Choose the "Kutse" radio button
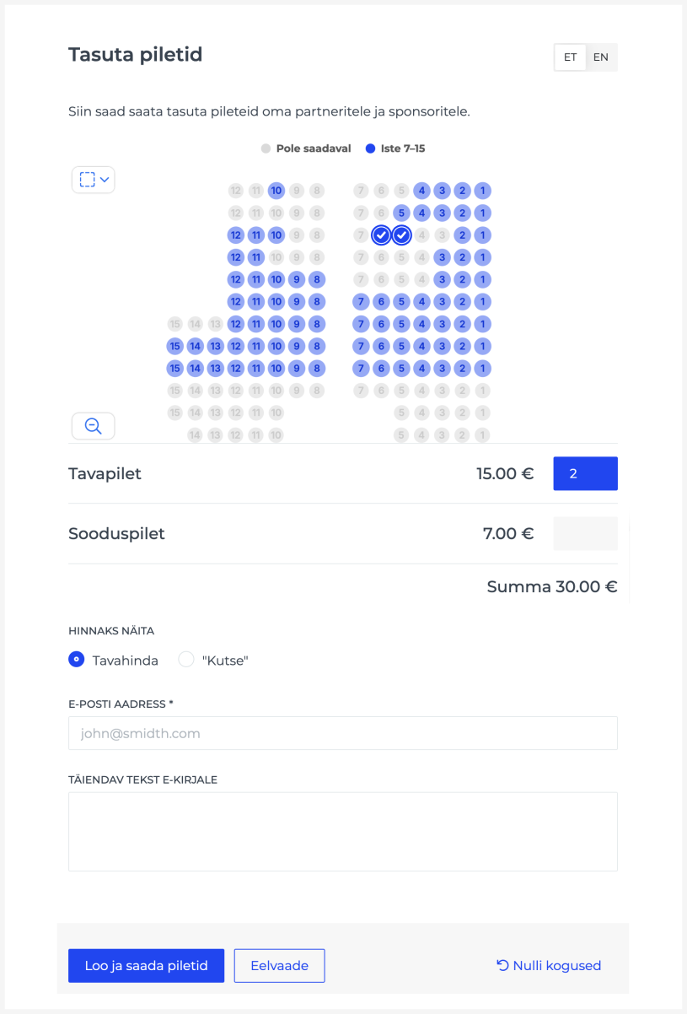This screenshot has width=687, height=1014. (186, 660)
